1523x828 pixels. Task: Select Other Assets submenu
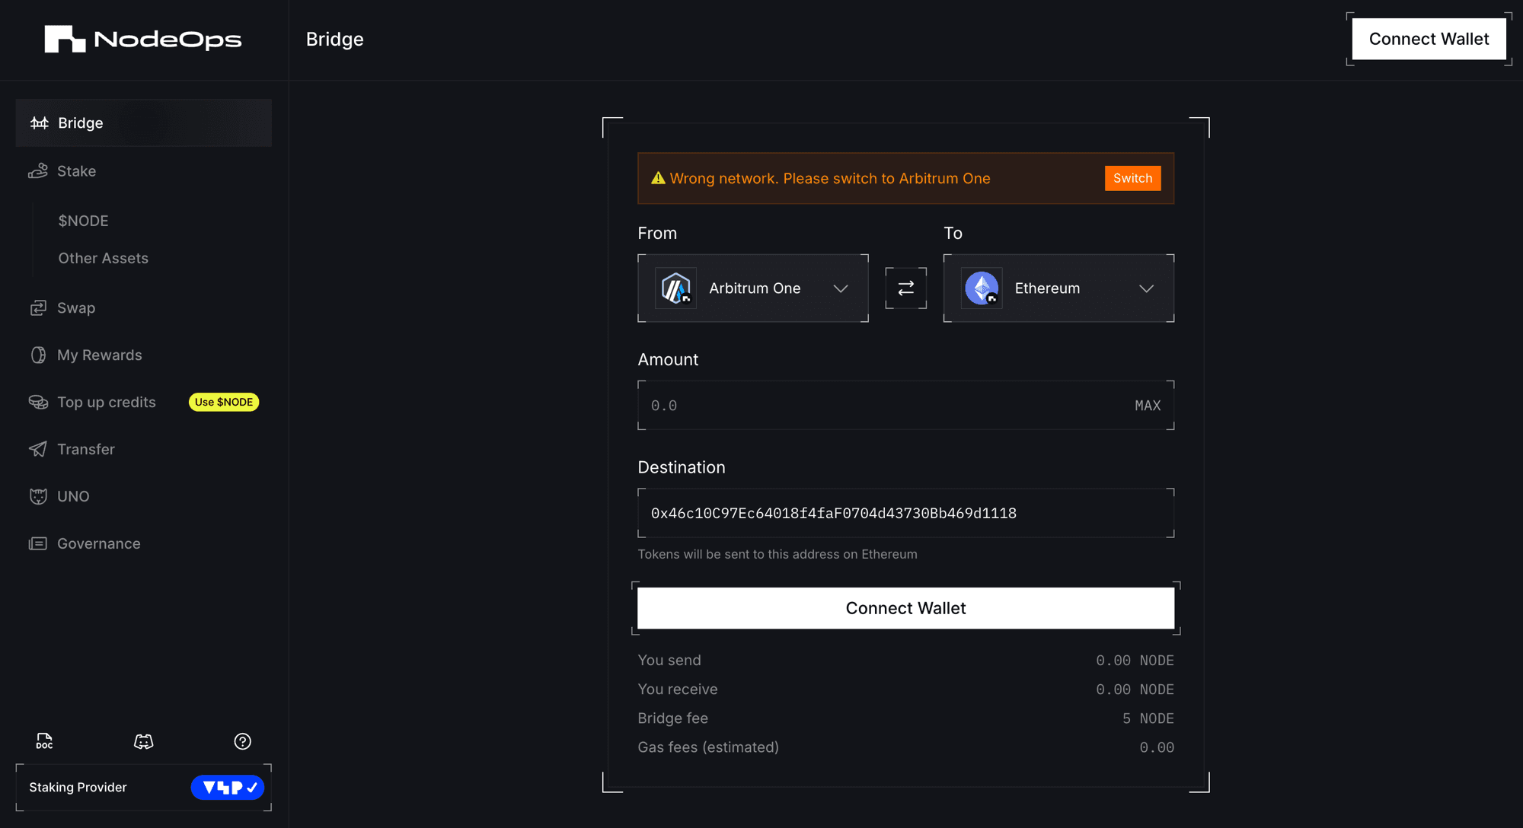104,259
